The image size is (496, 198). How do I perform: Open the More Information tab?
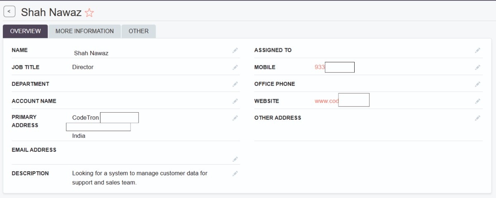pyautogui.click(x=84, y=31)
